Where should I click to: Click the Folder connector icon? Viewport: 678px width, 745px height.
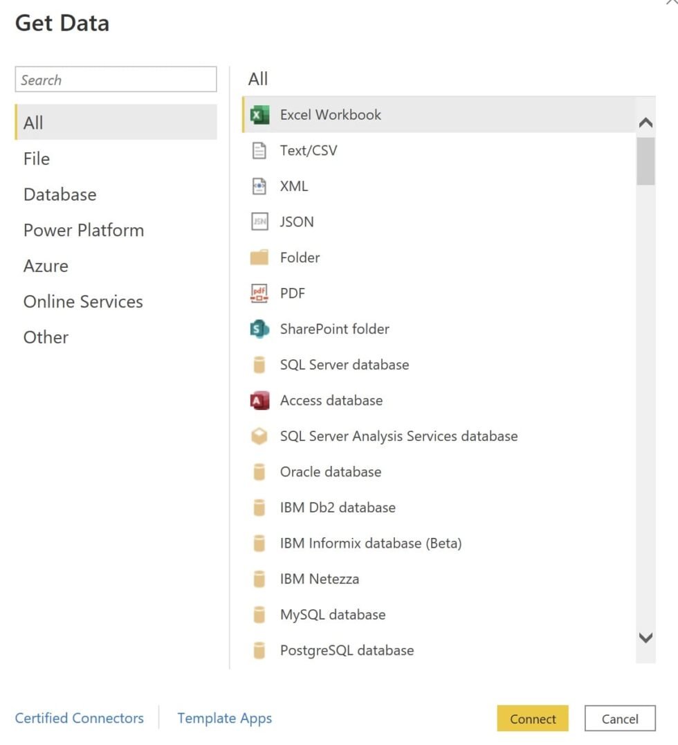(259, 257)
